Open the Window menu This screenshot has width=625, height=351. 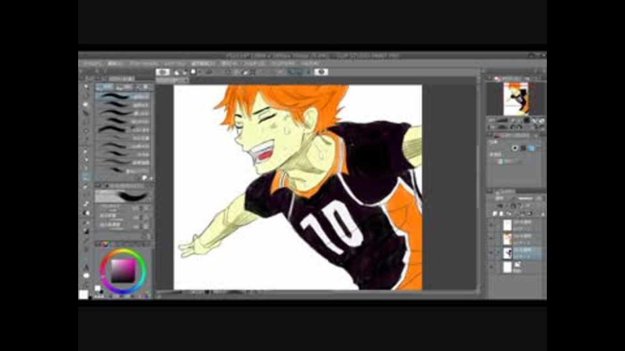coord(283,64)
